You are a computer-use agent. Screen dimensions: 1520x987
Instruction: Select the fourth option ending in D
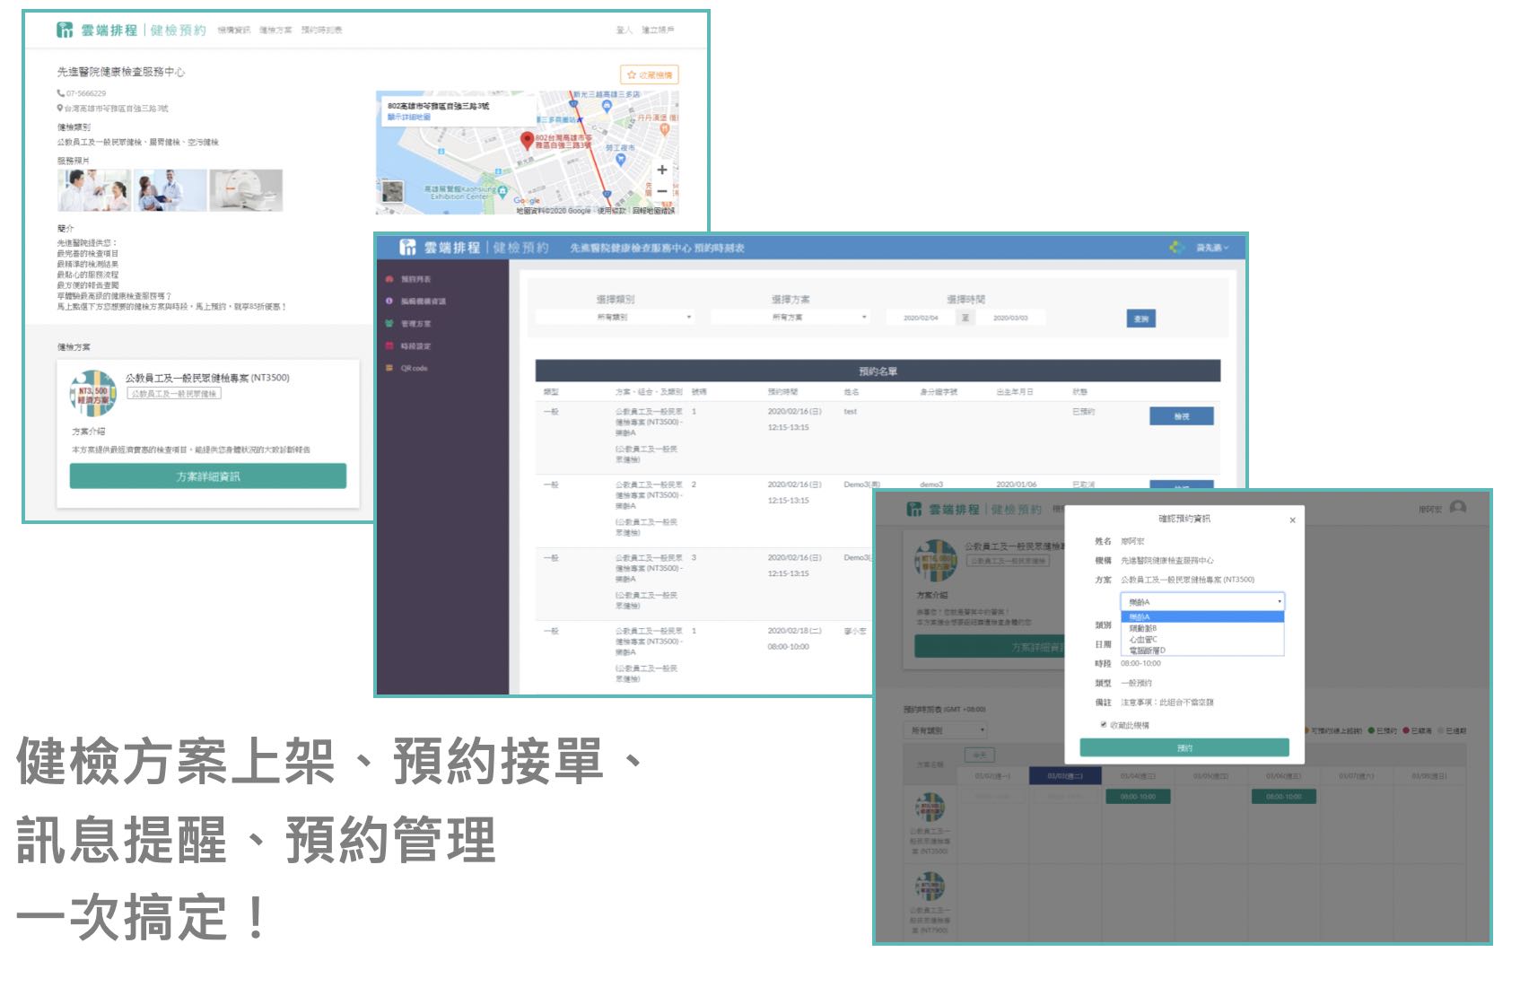tap(1202, 651)
